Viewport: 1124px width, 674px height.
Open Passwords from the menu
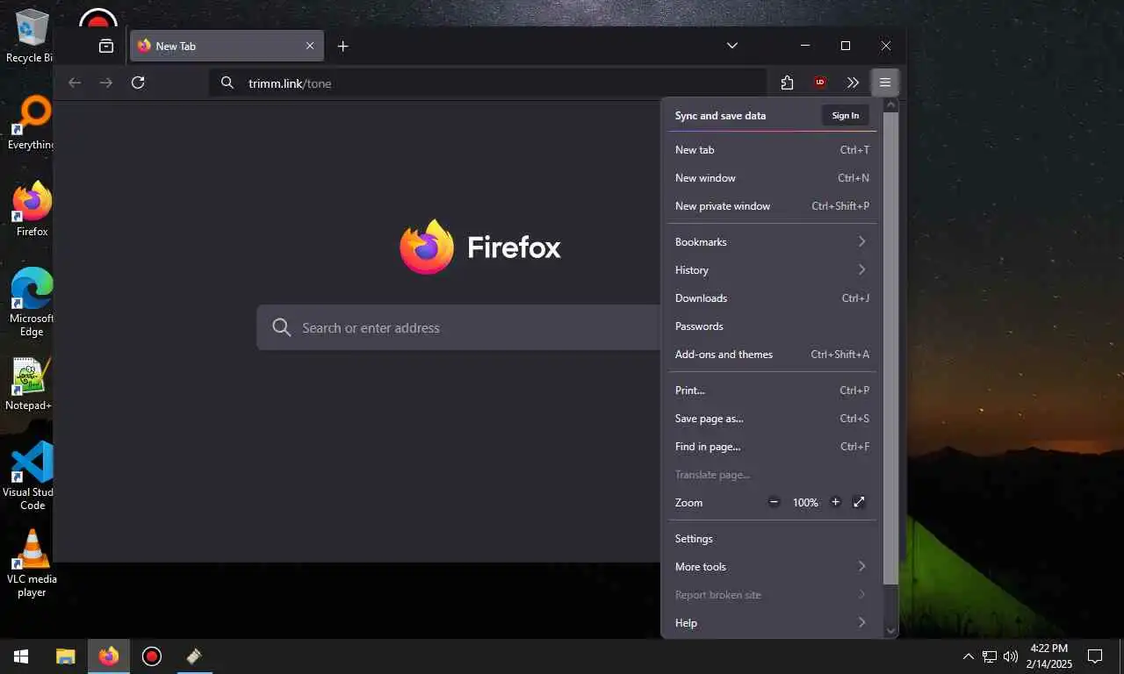pyautogui.click(x=772, y=326)
